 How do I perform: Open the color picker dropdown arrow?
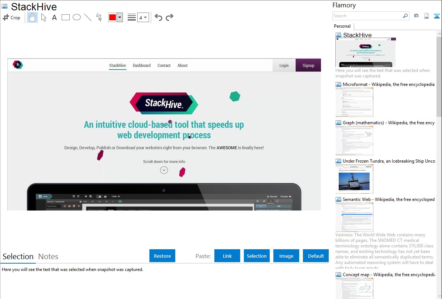coord(120,17)
